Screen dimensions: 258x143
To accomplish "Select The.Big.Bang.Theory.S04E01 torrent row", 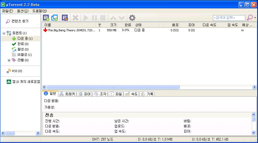I will pos(149,30).
